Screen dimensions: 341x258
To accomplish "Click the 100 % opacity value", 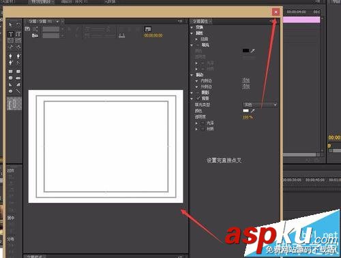I will pos(248,117).
